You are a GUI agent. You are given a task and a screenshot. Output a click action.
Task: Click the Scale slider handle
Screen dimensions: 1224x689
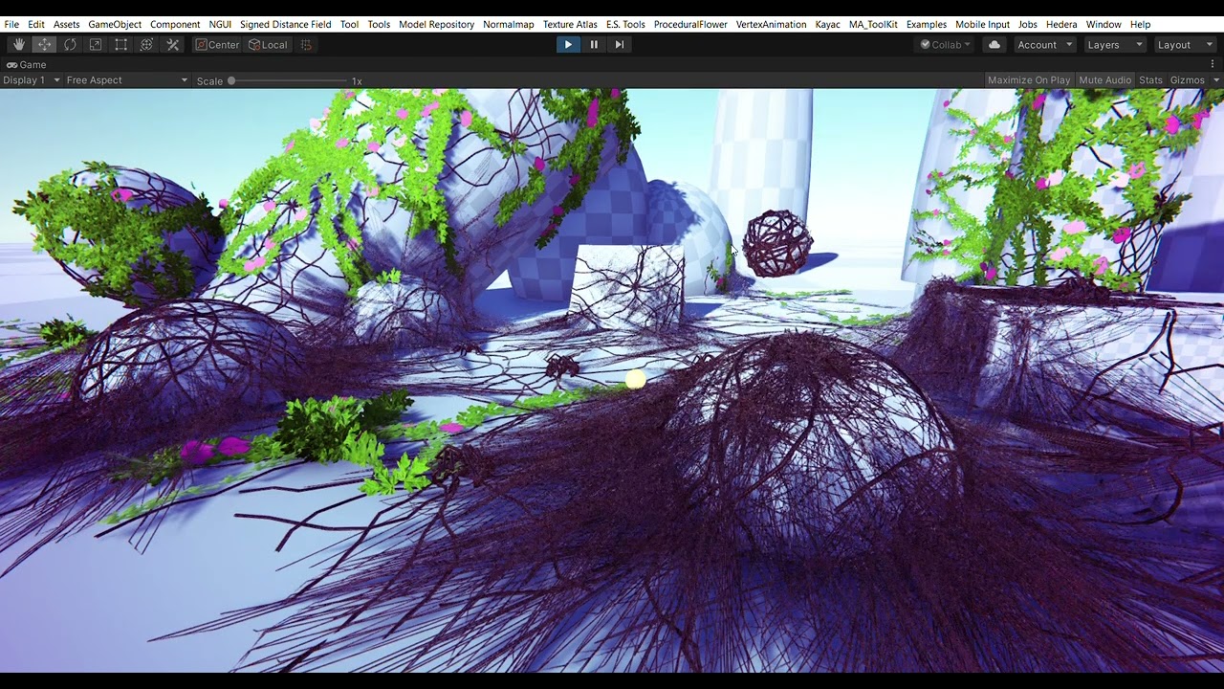[231, 81]
